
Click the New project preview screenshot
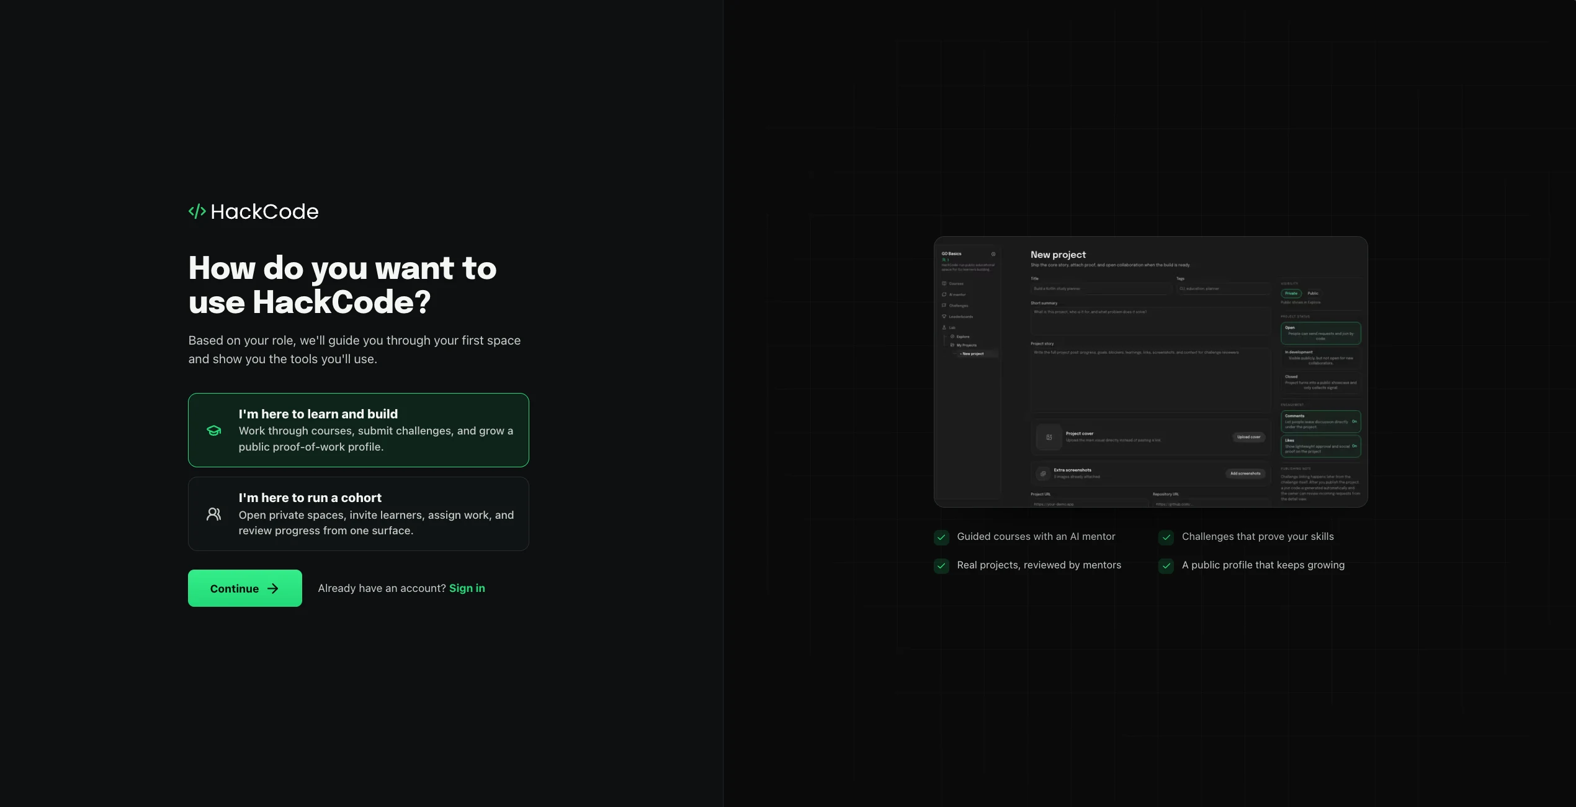pos(1151,372)
